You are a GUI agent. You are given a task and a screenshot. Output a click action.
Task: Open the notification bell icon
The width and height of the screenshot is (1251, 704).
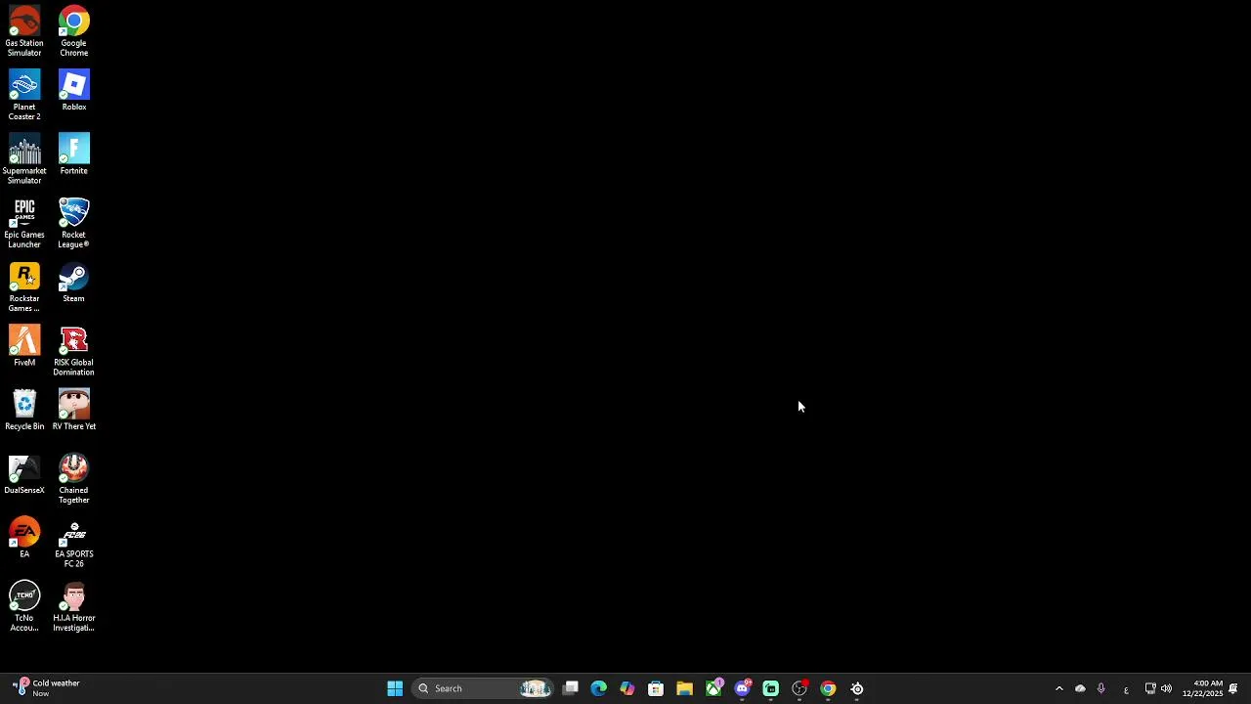tap(1233, 688)
